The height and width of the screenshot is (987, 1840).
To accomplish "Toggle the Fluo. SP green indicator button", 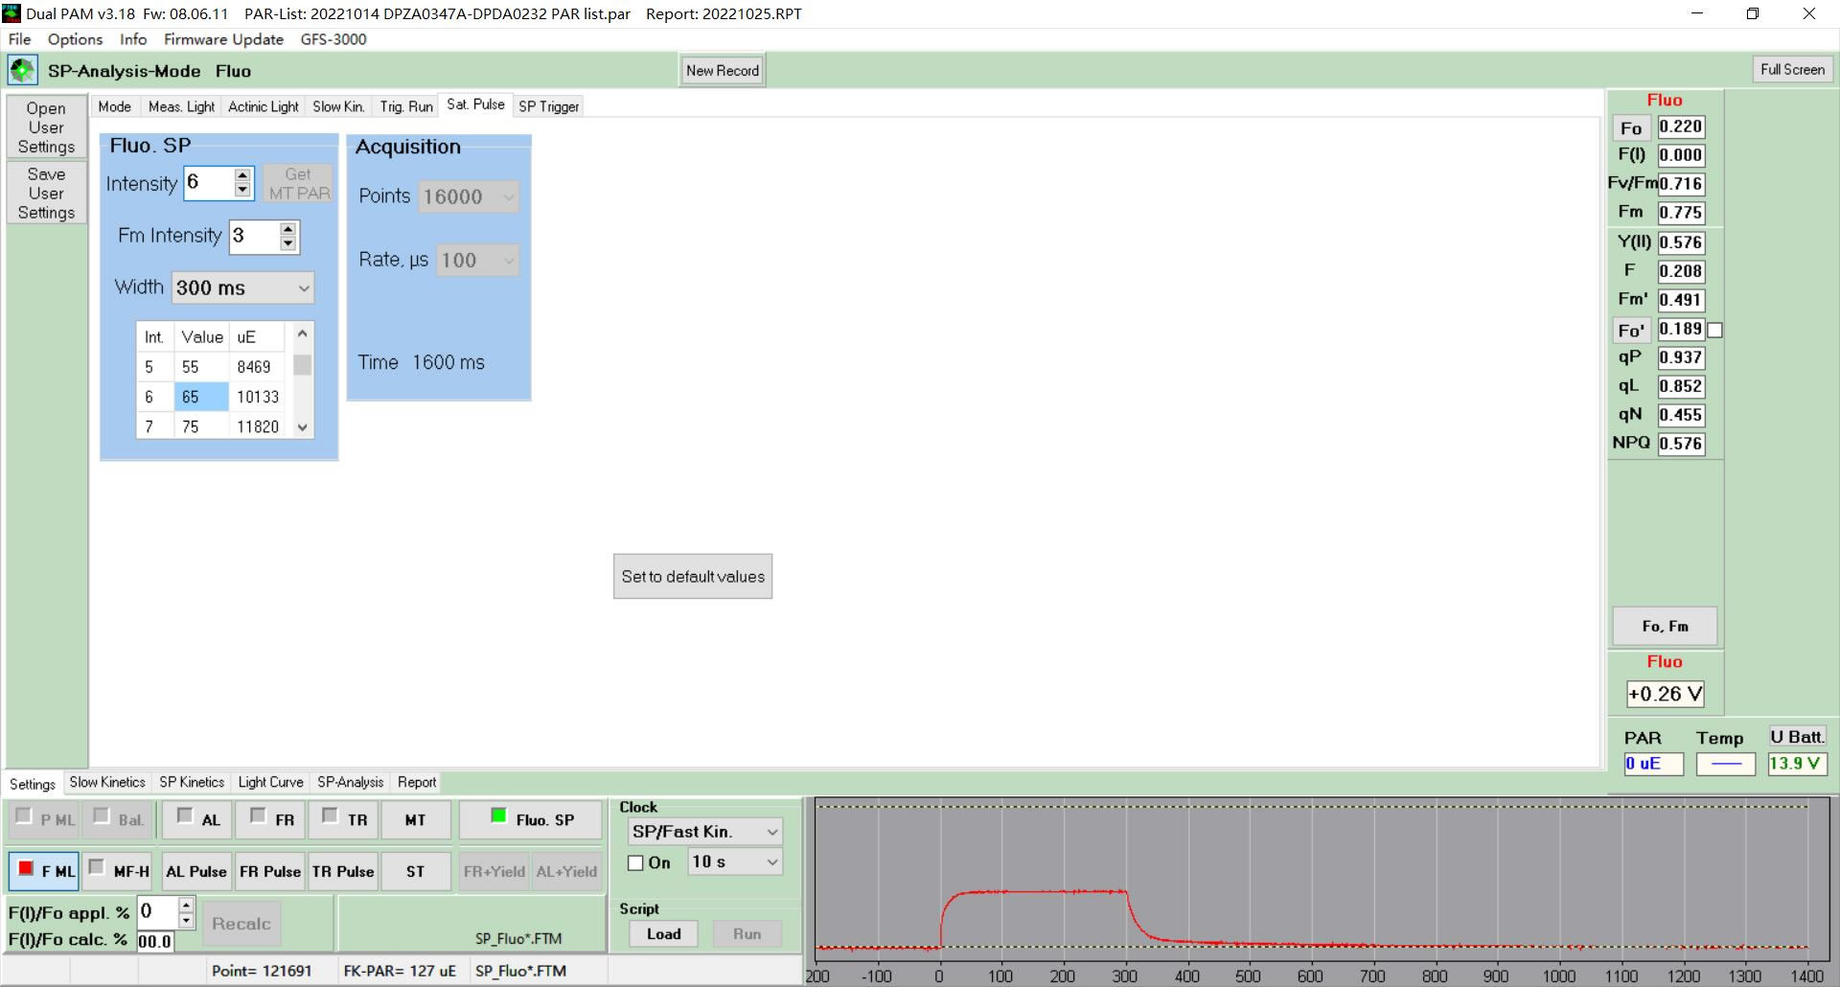I will coord(531,819).
